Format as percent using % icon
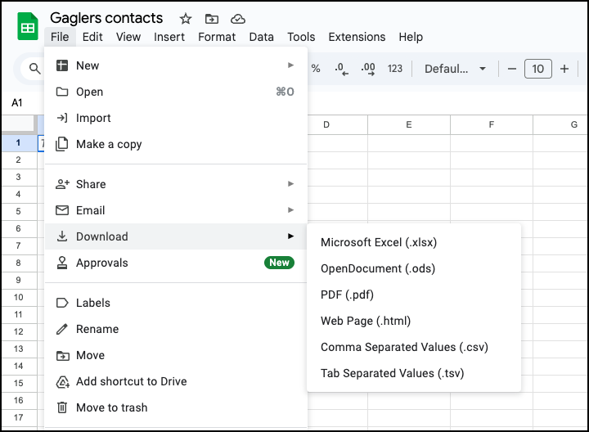Screen dimensions: 589x432 coord(316,69)
